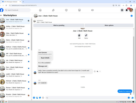
Task: Attach a photo with the image icon
Action: pyautogui.click(x=37, y=98)
